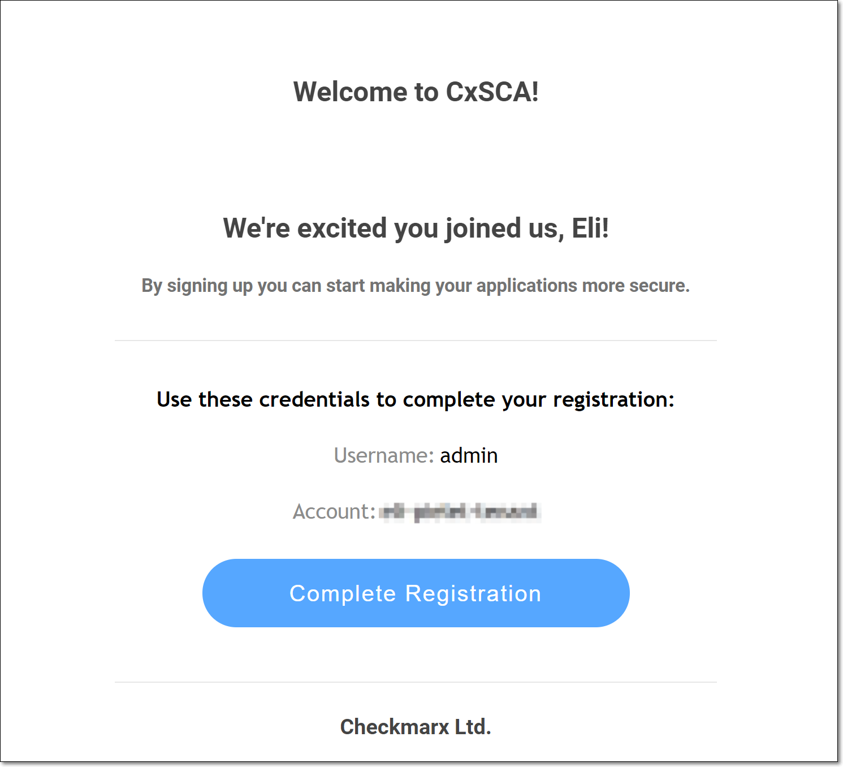Click the word 'registration:' in the instruction line

pyautogui.click(x=613, y=400)
